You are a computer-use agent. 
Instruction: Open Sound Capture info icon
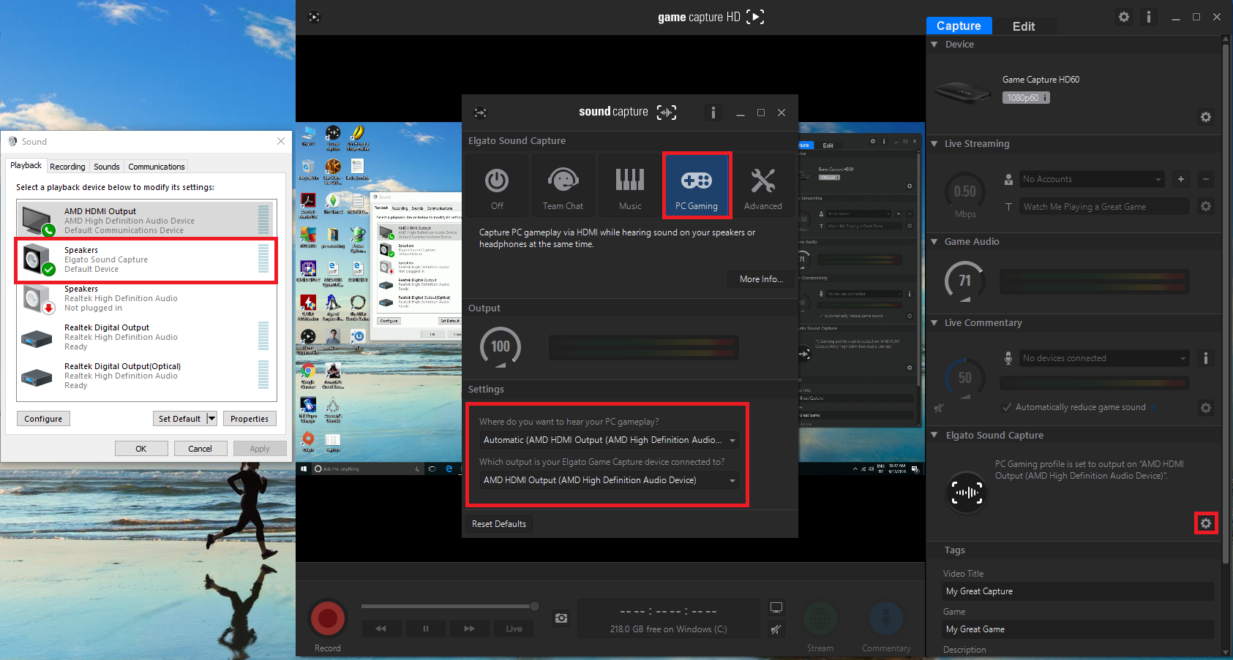coord(713,113)
